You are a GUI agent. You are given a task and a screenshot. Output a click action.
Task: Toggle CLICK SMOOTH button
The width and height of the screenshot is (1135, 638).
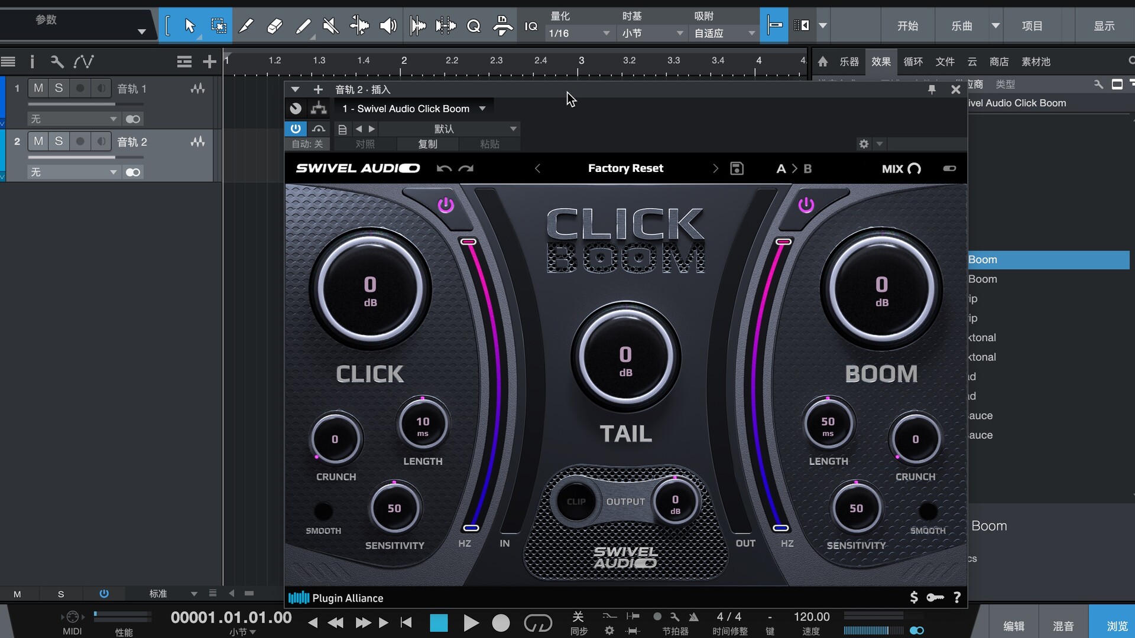pos(323,510)
